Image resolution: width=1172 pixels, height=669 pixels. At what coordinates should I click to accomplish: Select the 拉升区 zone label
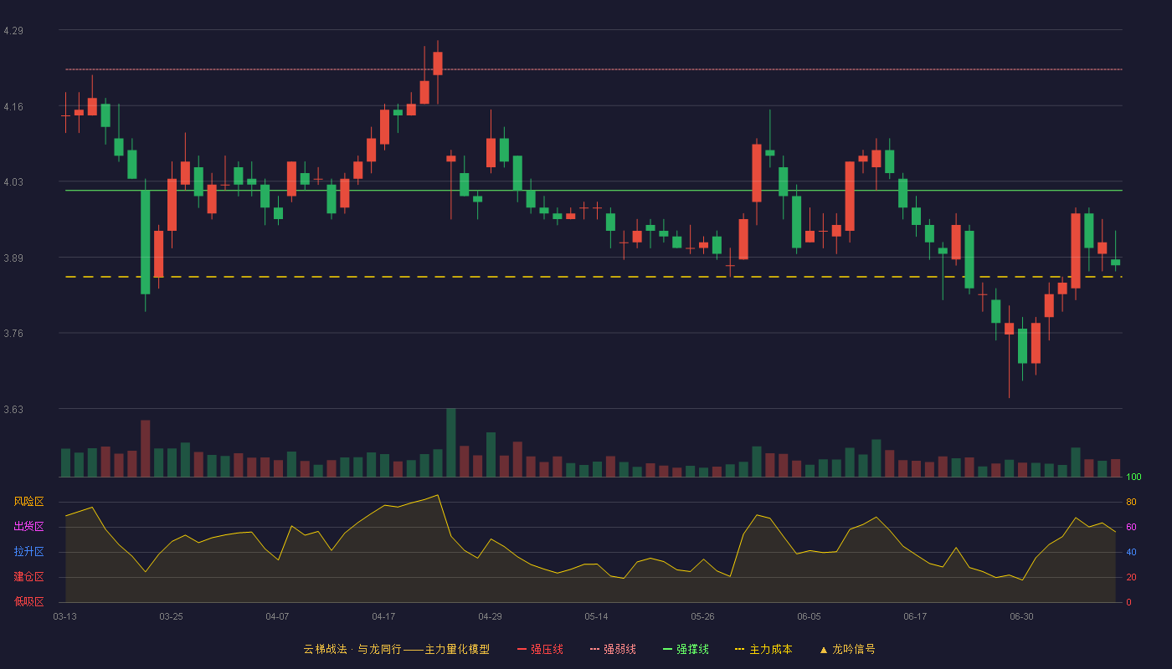click(28, 552)
